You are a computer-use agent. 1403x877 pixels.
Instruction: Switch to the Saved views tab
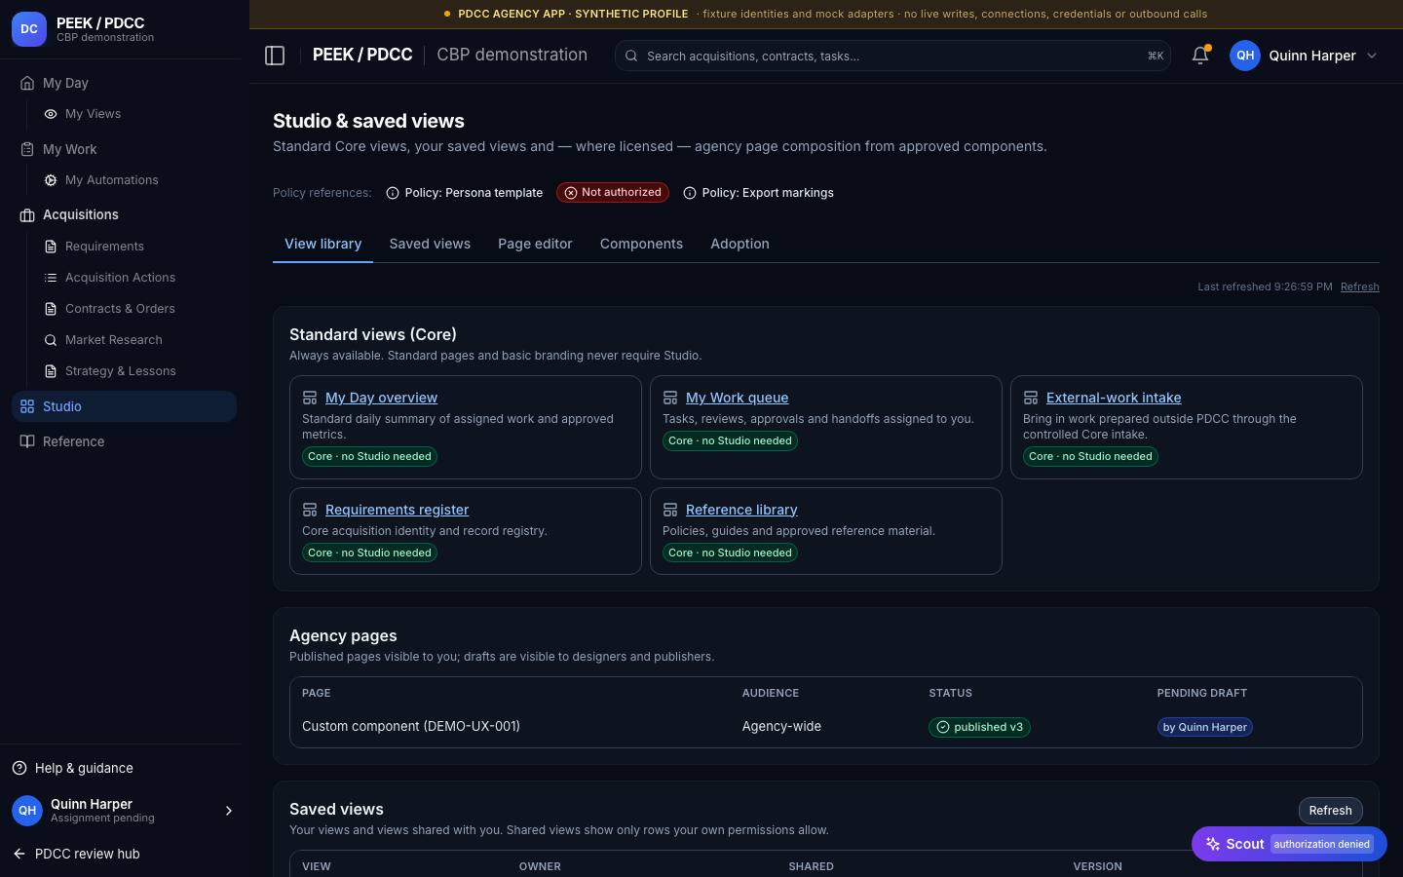(430, 244)
